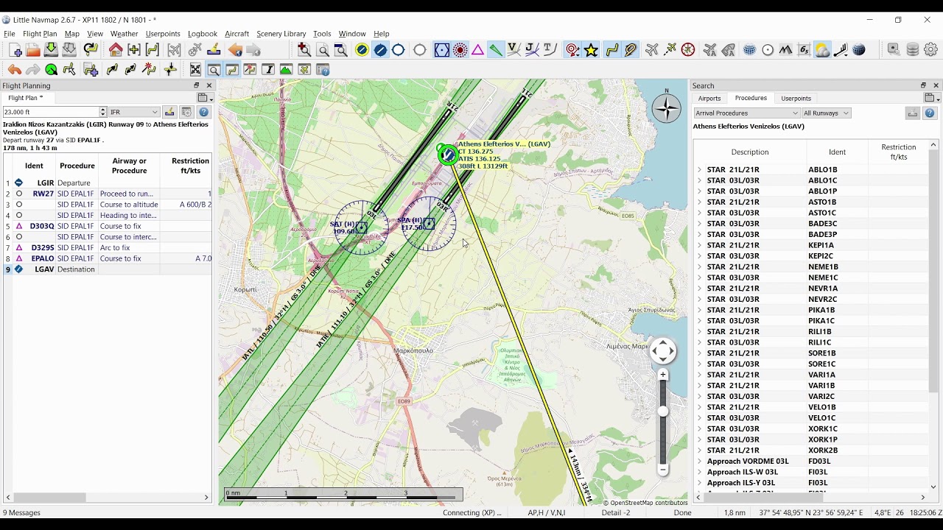
Task: Click the compass rose on the map
Action: [x=666, y=109]
